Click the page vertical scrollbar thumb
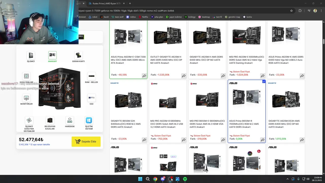 coord(324,41)
